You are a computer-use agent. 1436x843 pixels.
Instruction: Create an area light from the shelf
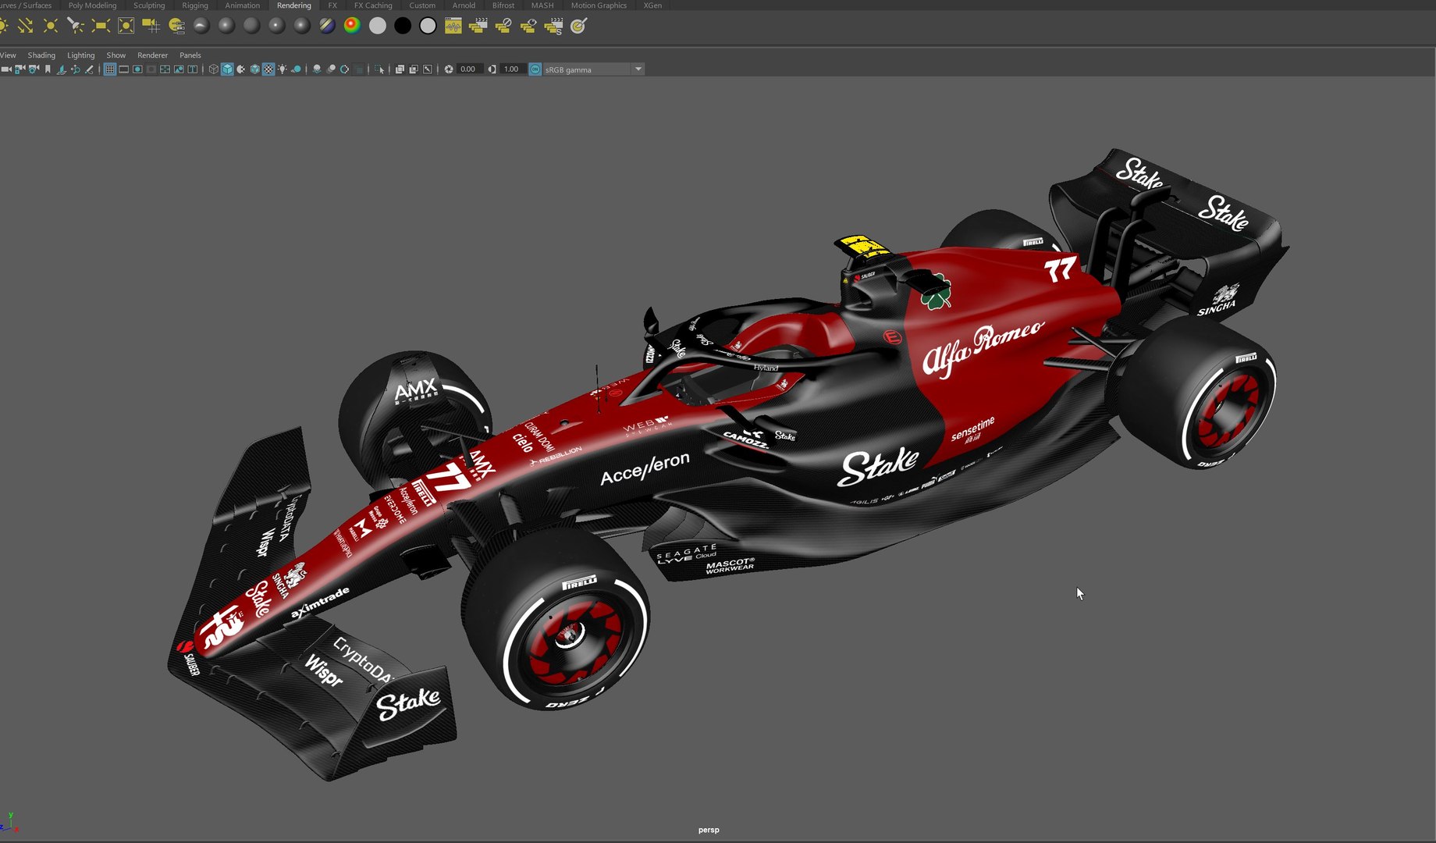101,26
